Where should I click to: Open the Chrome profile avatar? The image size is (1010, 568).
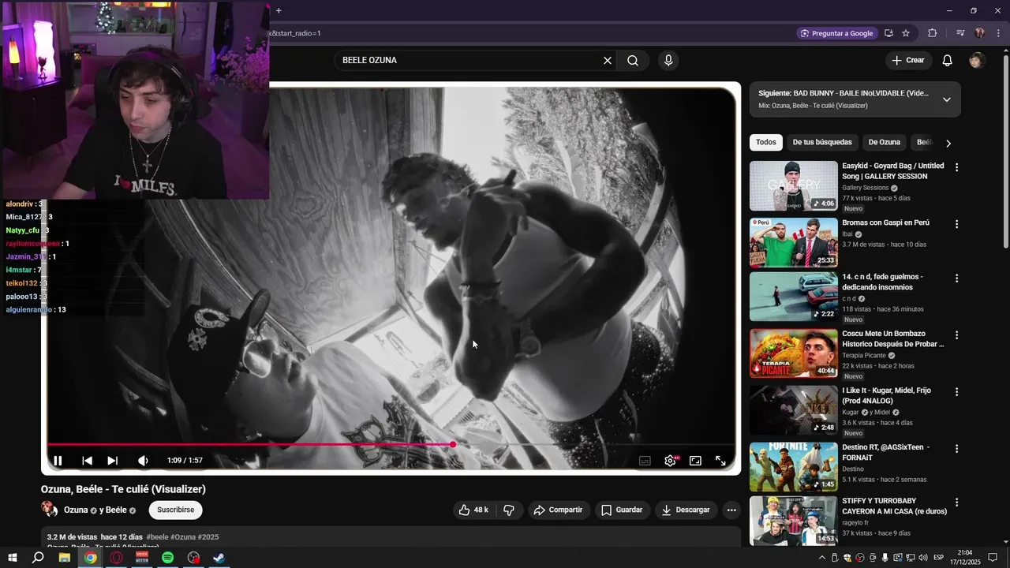pyautogui.click(x=979, y=33)
